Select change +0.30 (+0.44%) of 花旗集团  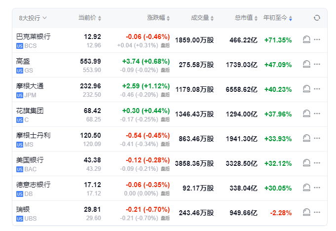coord(146,111)
